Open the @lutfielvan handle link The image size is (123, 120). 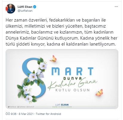25,11
